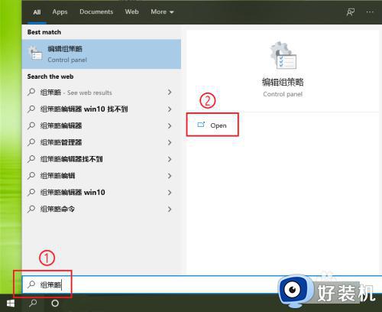Click the Open icon in preview pane
Image resolution: width=382 pixels, height=312 pixels.
[201, 125]
